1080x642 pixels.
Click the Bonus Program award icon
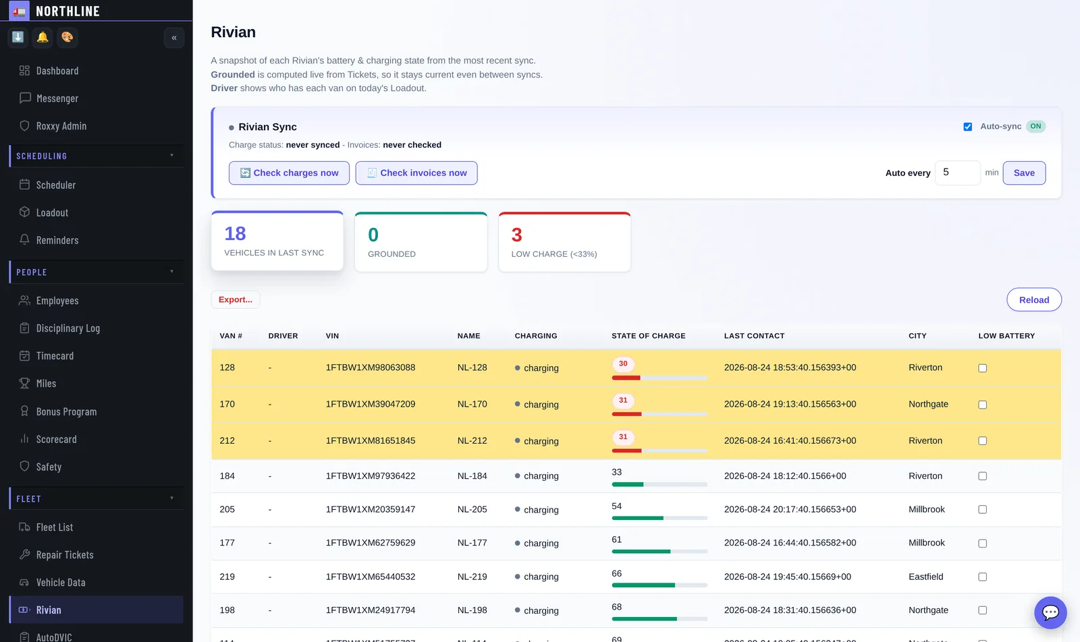tap(25, 411)
